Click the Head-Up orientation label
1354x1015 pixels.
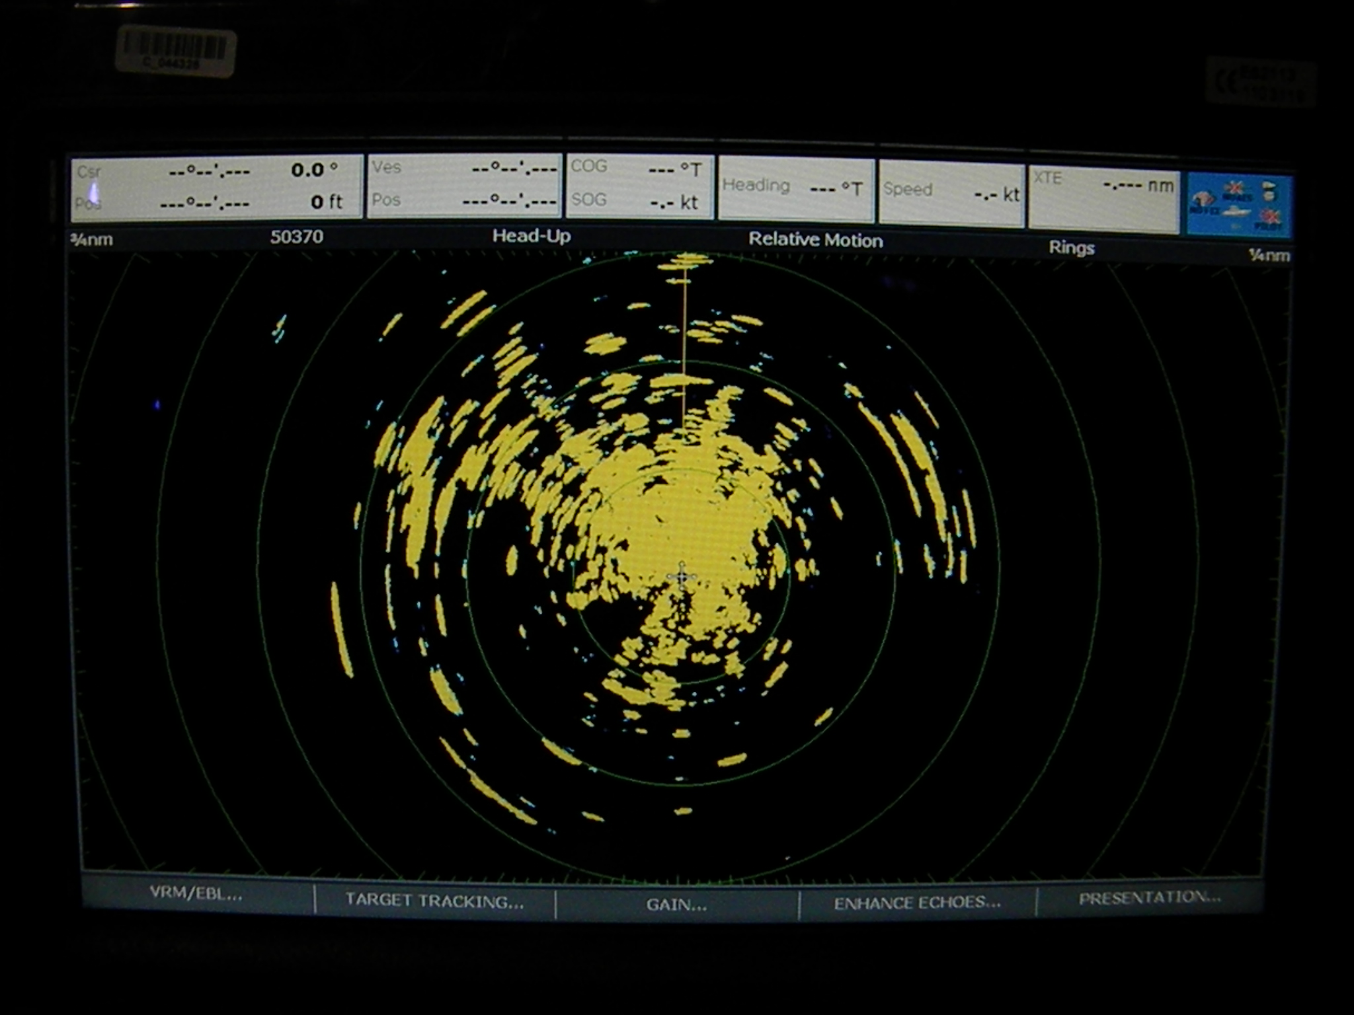click(532, 236)
